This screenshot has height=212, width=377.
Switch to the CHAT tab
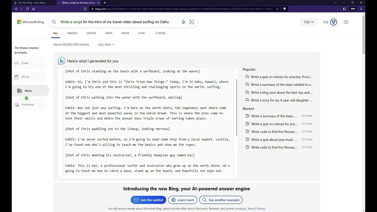(x=142, y=33)
